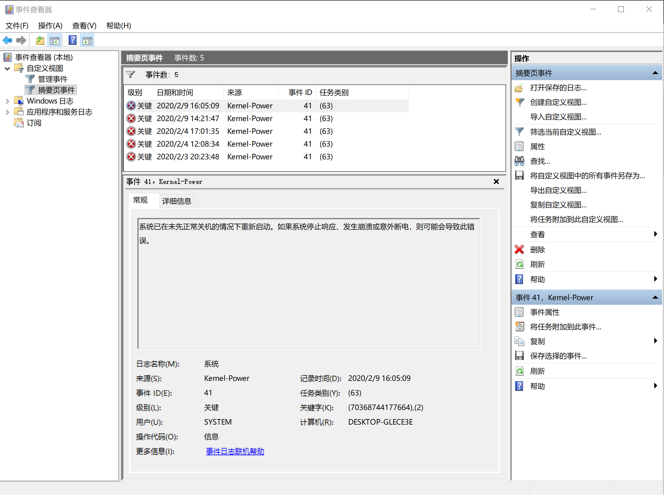This screenshot has height=495, width=664.
Task: Click error icon of 14:21:47 event
Action: [x=131, y=118]
